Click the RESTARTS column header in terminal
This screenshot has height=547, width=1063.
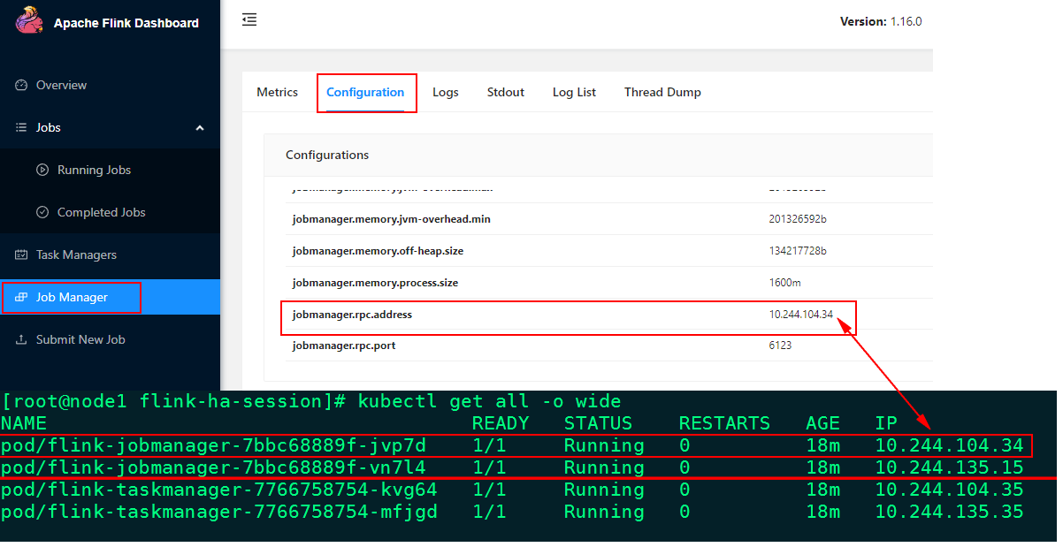724,423
